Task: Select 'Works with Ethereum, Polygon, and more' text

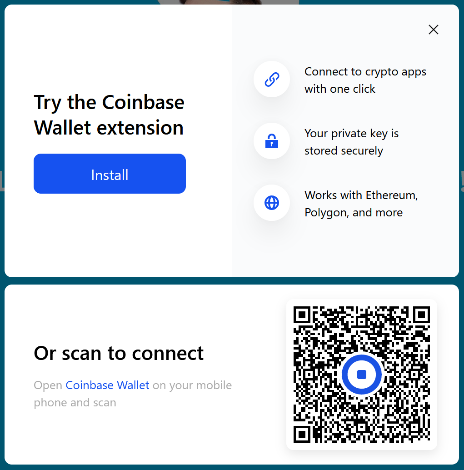Action: click(x=361, y=204)
